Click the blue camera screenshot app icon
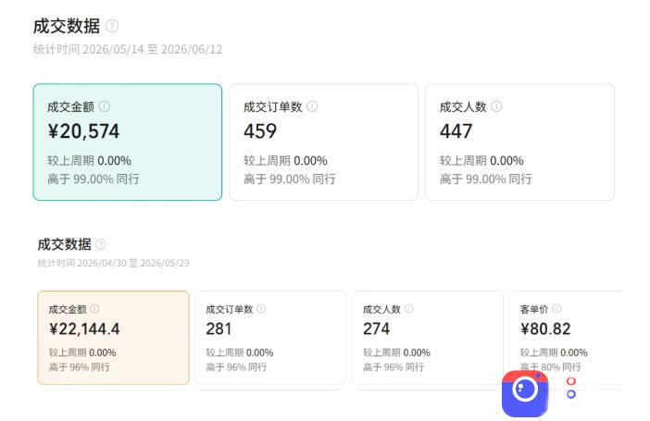Screen dimensions: 650x421 (525, 393)
